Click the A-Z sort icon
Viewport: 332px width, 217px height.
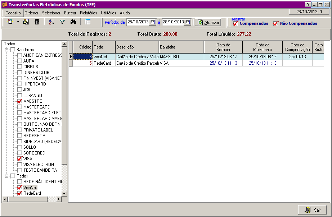coord(51,22)
